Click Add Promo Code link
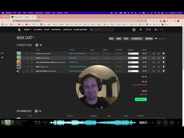Image resolution: width=184 pixels, height=138 pixels. 139,85
